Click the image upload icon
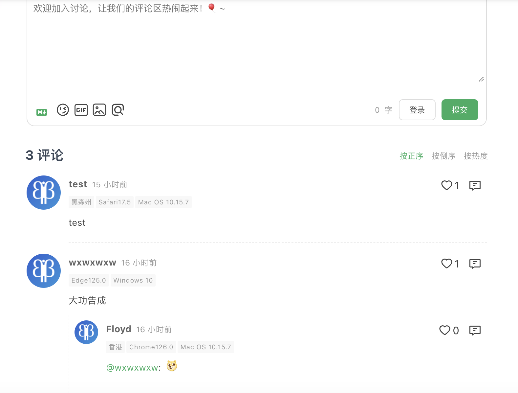 [99, 110]
